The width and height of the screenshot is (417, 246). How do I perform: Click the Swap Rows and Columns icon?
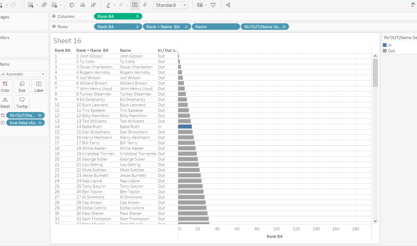point(72,5)
